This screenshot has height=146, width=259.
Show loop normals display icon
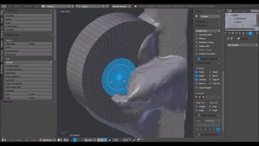[x=200, y=97]
